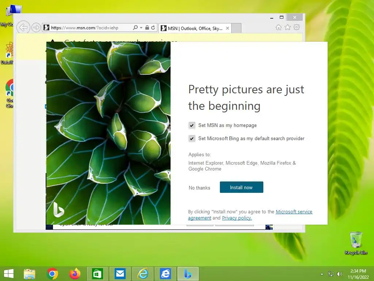The height and width of the screenshot is (281, 374).
Task: Go to the Internet Explorer home page icon
Action: (x=278, y=27)
